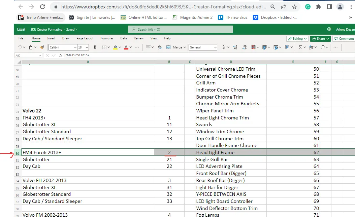The height and width of the screenshot is (217, 355).
Task: Open the Comments pane
Action: tap(344, 39)
